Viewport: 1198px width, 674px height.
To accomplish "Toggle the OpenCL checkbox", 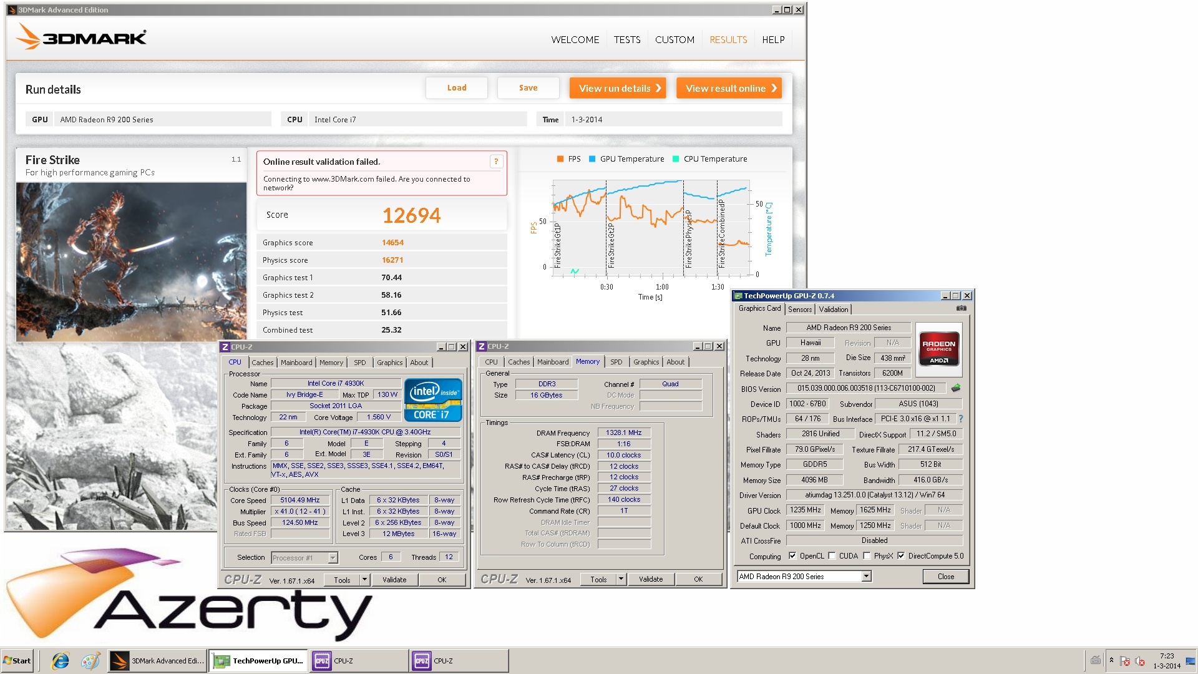I will [792, 556].
